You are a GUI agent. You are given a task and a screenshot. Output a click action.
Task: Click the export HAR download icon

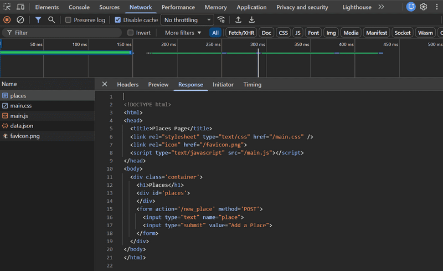[x=251, y=20]
